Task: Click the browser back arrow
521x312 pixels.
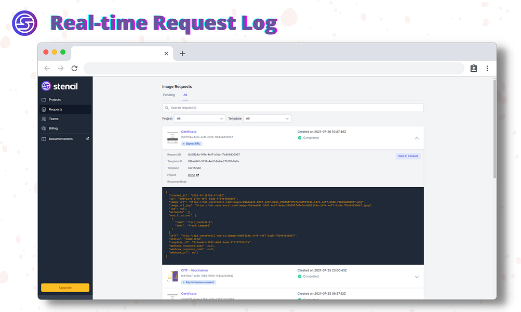Action: 47,68
